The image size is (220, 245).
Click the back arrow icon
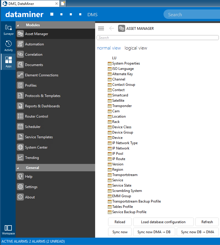(x=112, y=28)
